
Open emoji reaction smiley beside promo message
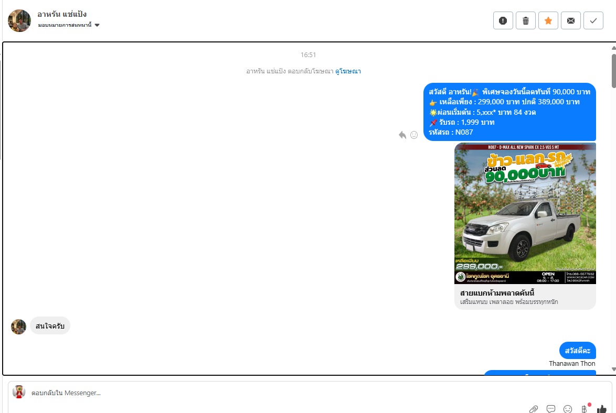(x=414, y=135)
